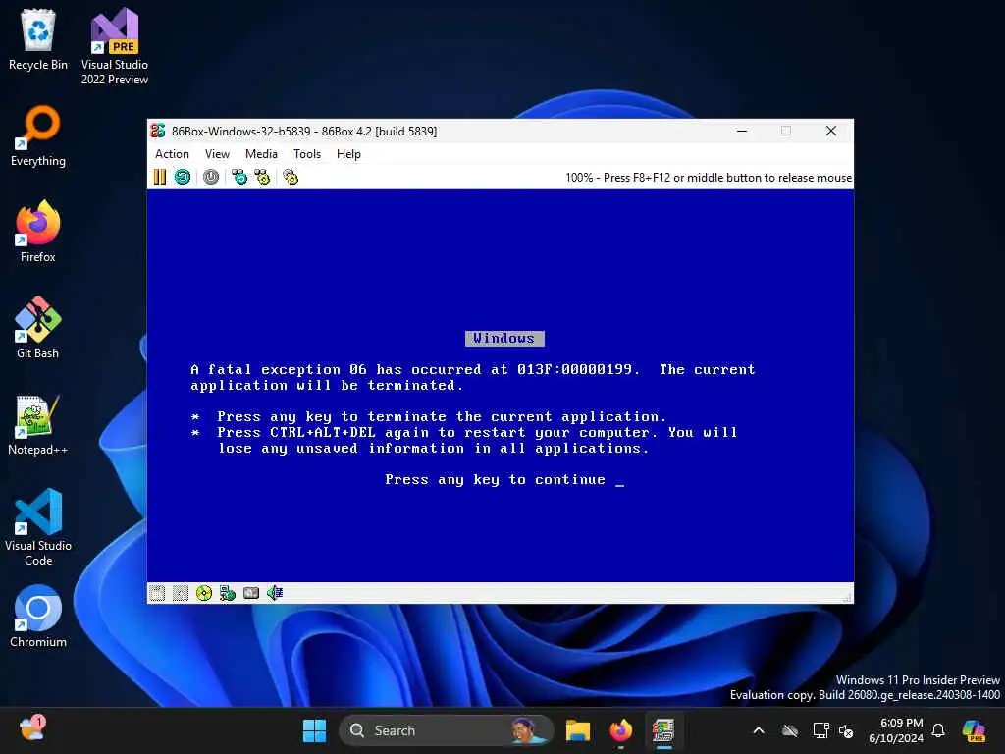Click first floppy drive status icon

click(157, 593)
